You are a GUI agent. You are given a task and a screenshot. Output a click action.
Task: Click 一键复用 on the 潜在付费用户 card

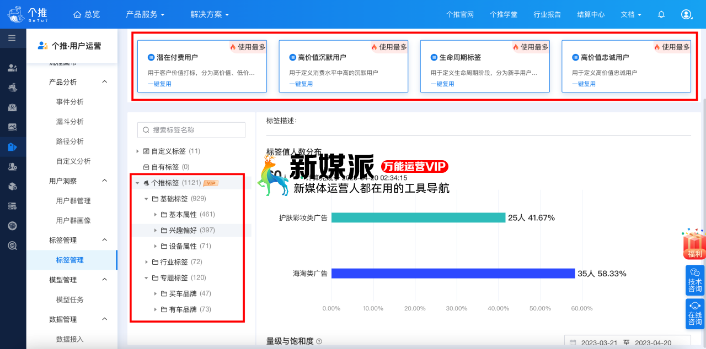click(159, 84)
